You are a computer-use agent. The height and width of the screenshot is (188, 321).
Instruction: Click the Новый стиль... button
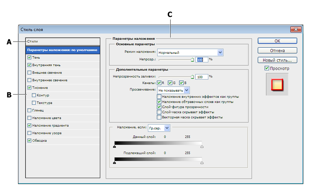click(277, 60)
